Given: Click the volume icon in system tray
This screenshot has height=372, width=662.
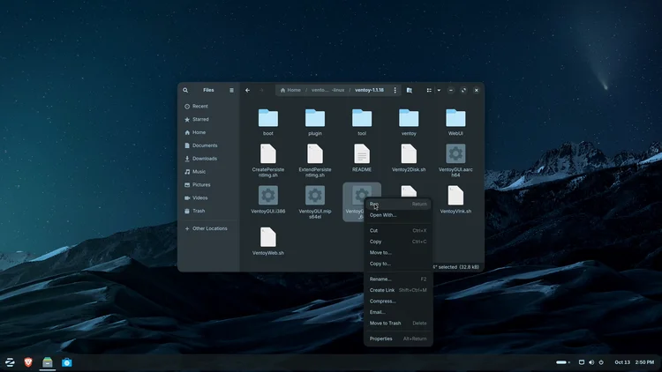Looking at the screenshot, I should tap(591, 362).
